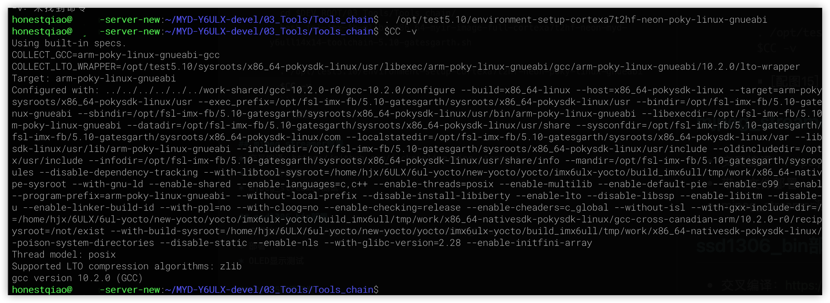Click the "Thread model: posix" line

pyautogui.click(x=64, y=254)
